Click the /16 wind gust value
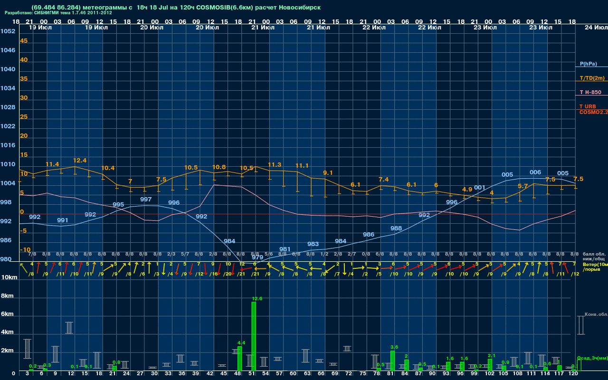 [214, 274]
